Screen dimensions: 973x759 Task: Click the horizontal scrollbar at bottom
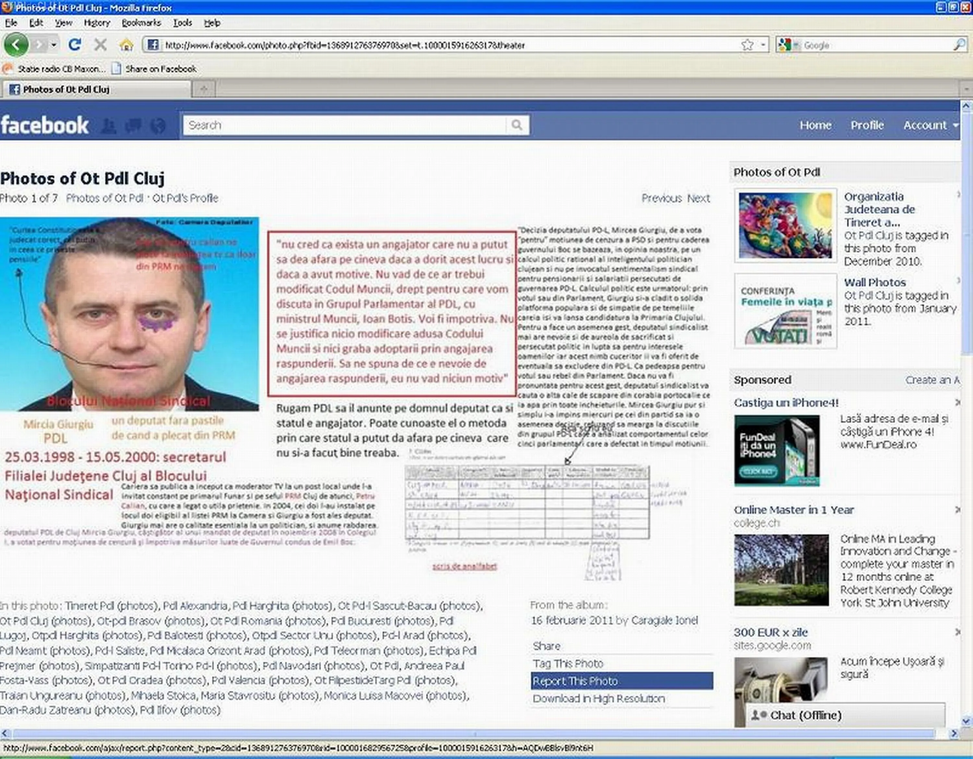[x=475, y=734]
